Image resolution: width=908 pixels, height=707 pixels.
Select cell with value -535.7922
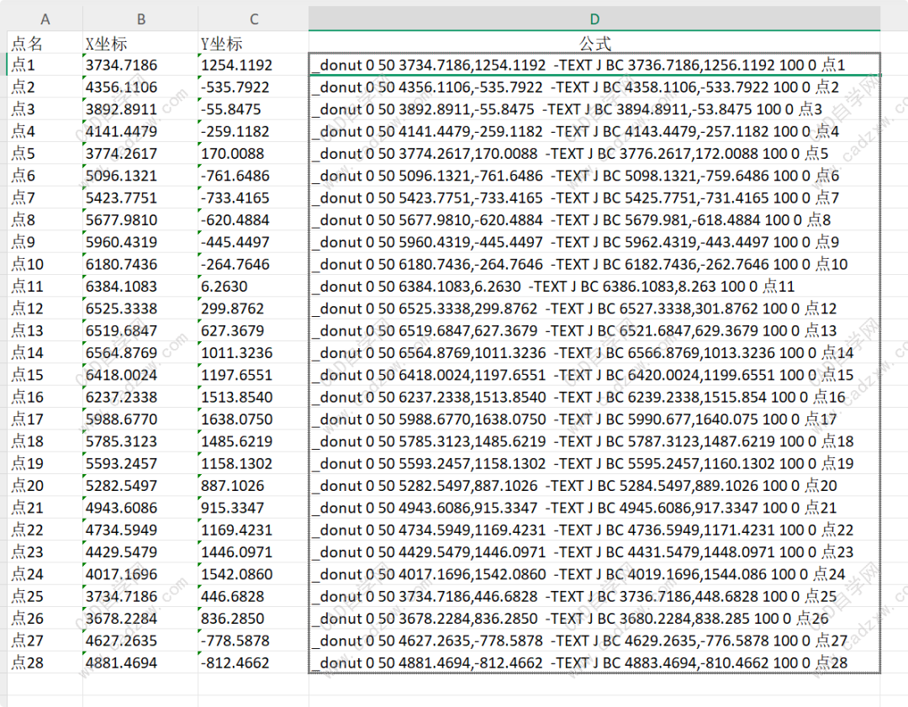(x=254, y=87)
